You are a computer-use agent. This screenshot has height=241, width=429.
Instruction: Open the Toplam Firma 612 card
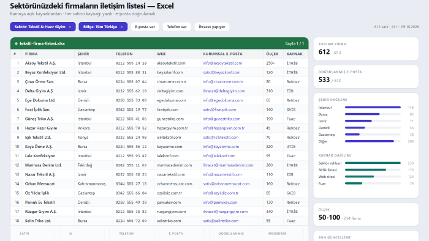click(366, 48)
